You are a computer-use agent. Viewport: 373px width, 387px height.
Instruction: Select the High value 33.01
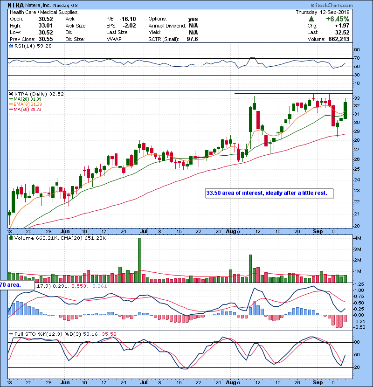click(46, 26)
